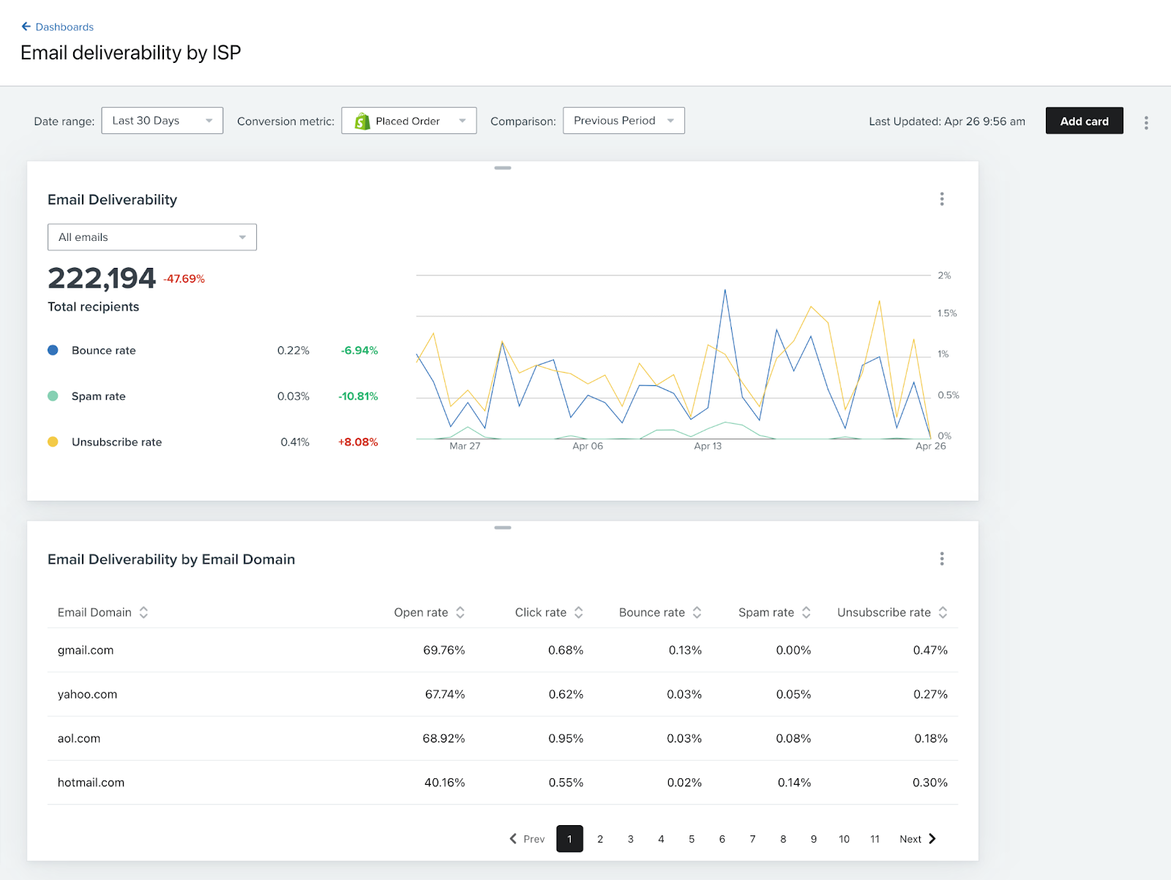Expand the Previous Period comparison dropdown
The width and height of the screenshot is (1171, 880).
[x=624, y=121]
